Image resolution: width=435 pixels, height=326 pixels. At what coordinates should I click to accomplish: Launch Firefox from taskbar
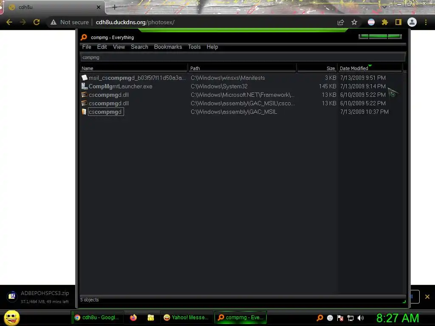pyautogui.click(x=133, y=318)
